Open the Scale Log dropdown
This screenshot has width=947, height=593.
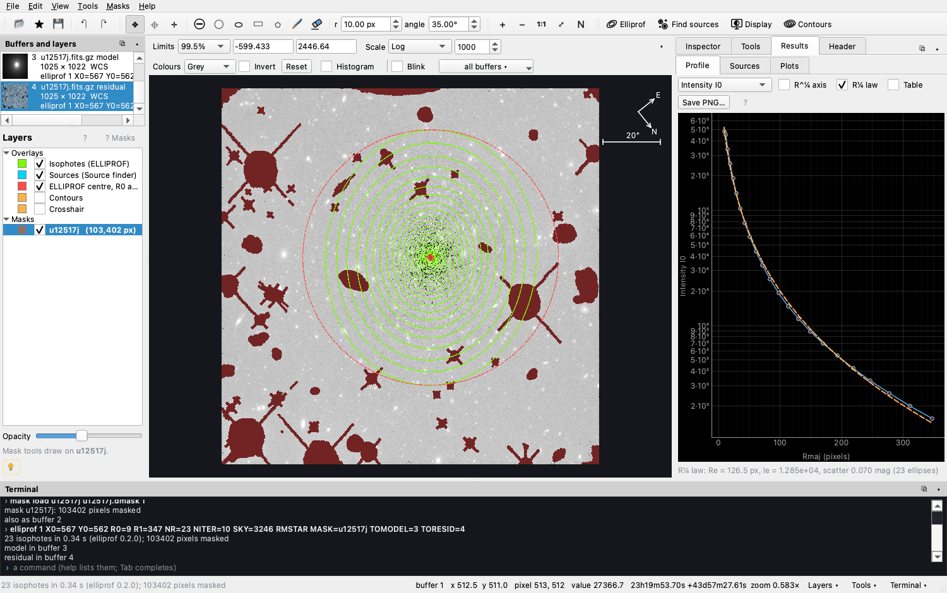(x=420, y=46)
